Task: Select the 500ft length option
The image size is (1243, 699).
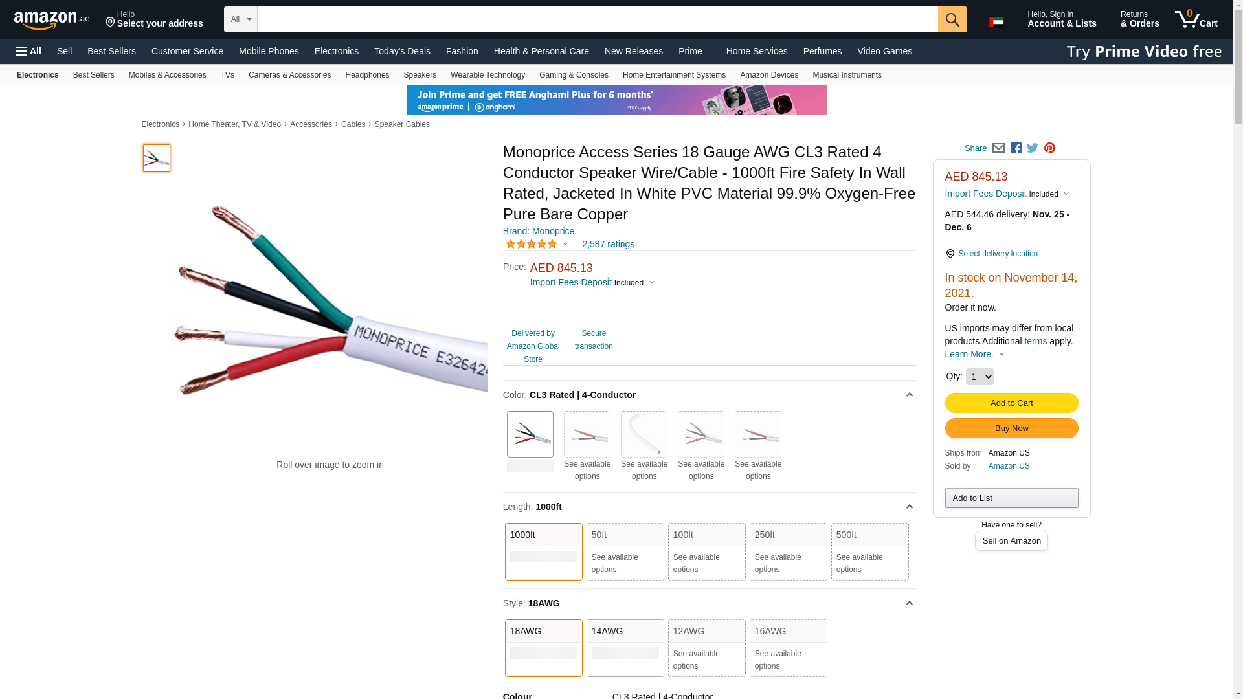Action: point(869,551)
